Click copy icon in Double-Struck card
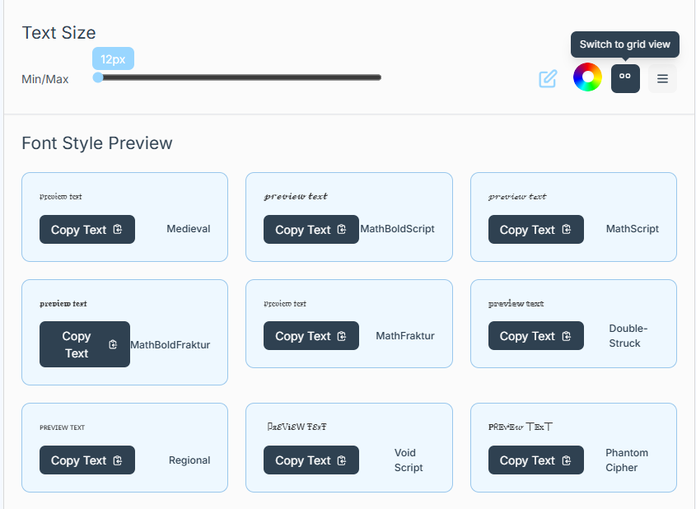The height and width of the screenshot is (509, 696). (x=567, y=336)
